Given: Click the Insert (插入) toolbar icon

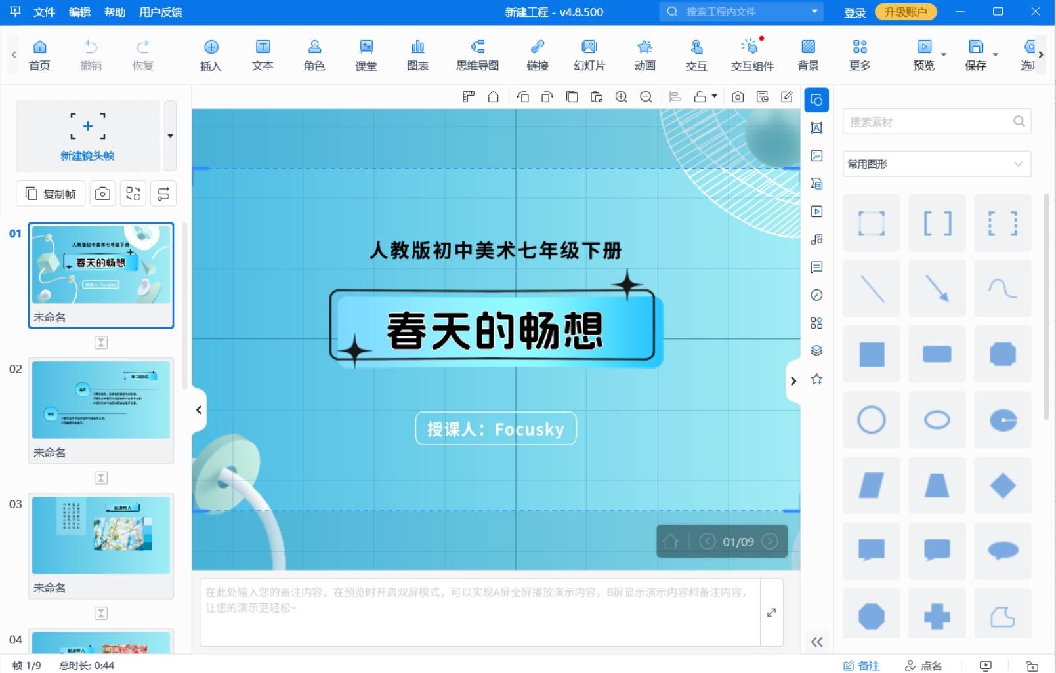Looking at the screenshot, I should click(211, 55).
